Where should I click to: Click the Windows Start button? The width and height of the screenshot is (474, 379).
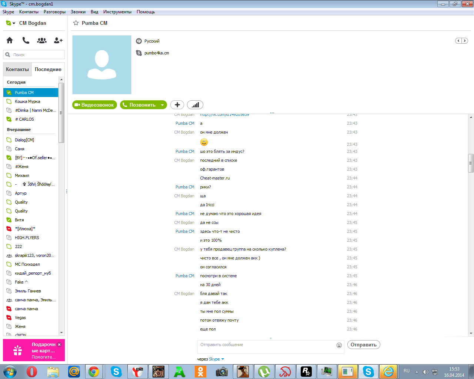10,371
